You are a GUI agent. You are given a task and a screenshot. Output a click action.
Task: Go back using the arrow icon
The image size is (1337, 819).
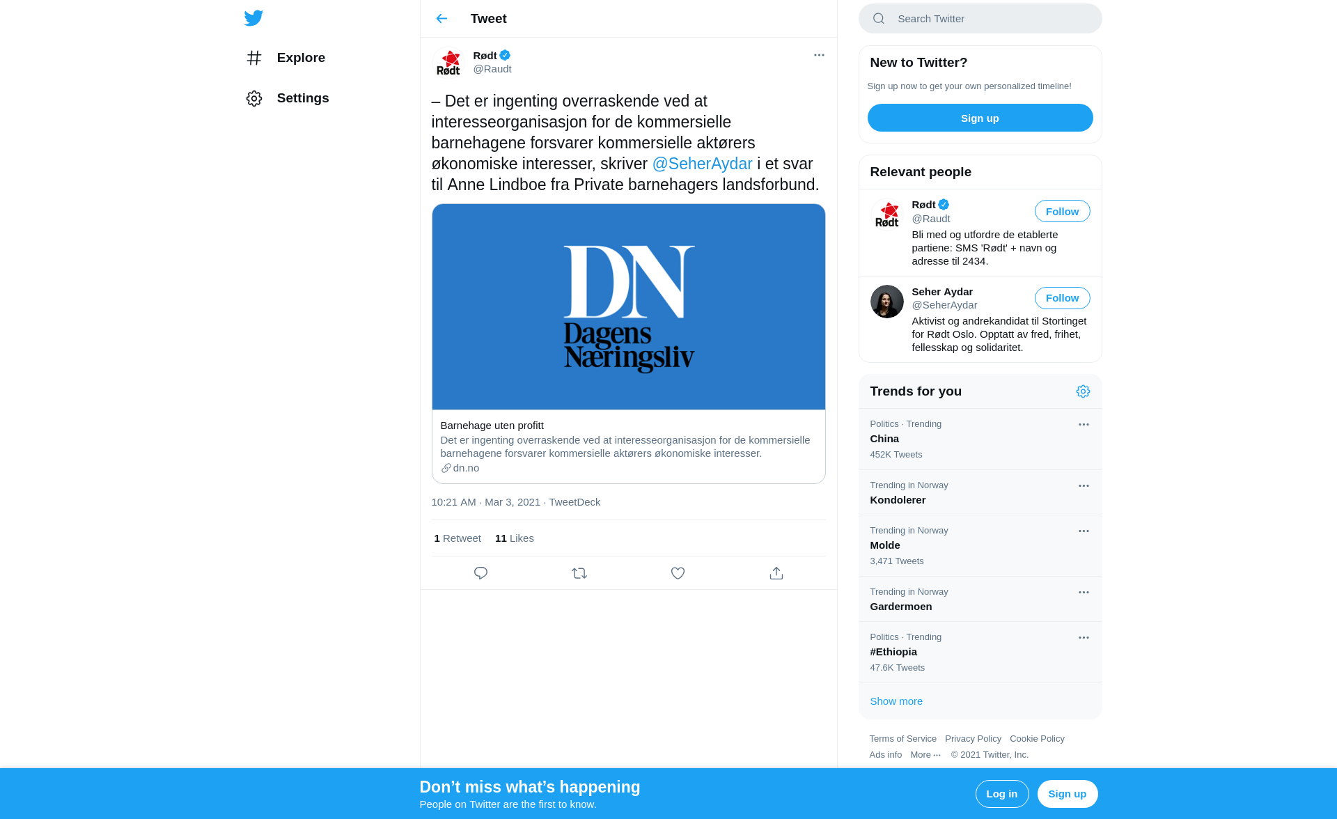point(441,19)
